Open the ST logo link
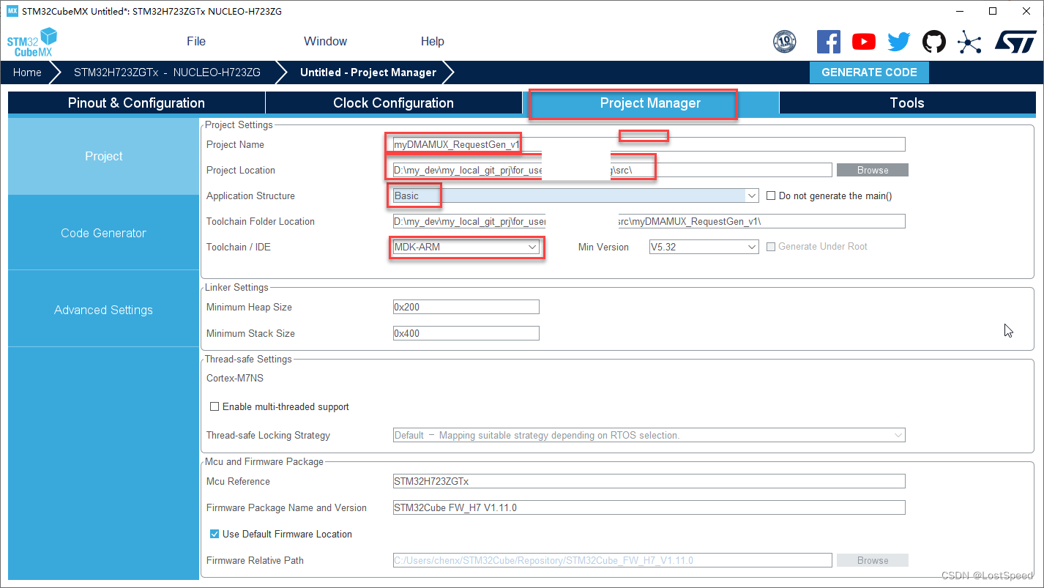Screen dimensions: 1044x588 pyautogui.click(x=1015, y=42)
